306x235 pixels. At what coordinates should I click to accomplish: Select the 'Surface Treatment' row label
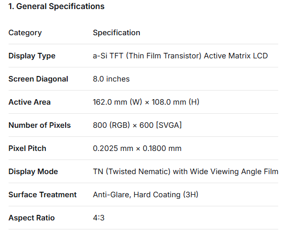pos(42,195)
